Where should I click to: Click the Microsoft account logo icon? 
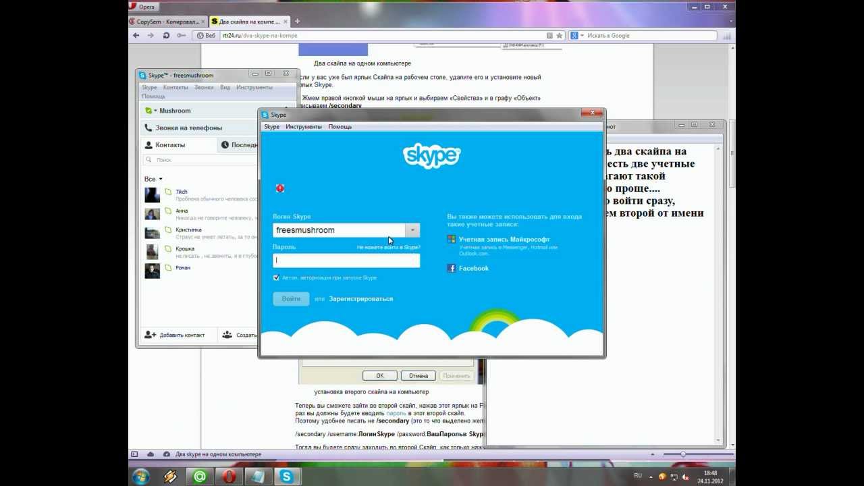pyautogui.click(x=451, y=239)
